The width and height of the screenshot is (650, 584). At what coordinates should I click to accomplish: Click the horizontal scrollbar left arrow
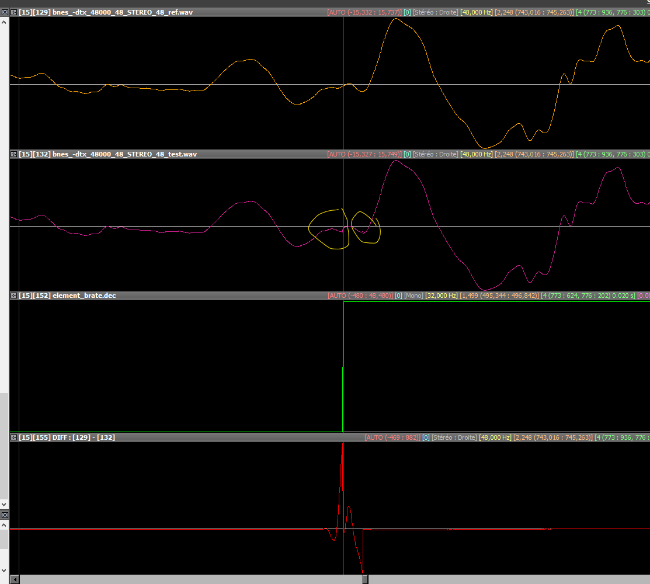pos(15,579)
